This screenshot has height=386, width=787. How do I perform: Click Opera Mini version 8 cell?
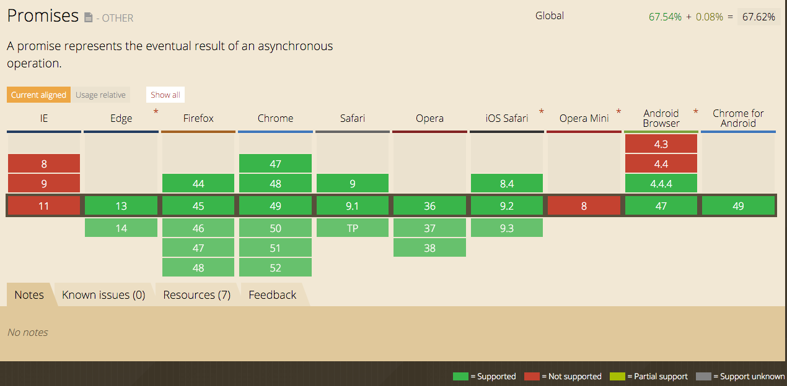584,206
